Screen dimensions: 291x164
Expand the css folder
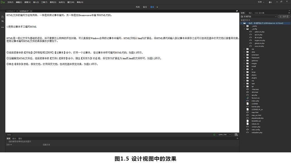coord(244,49)
